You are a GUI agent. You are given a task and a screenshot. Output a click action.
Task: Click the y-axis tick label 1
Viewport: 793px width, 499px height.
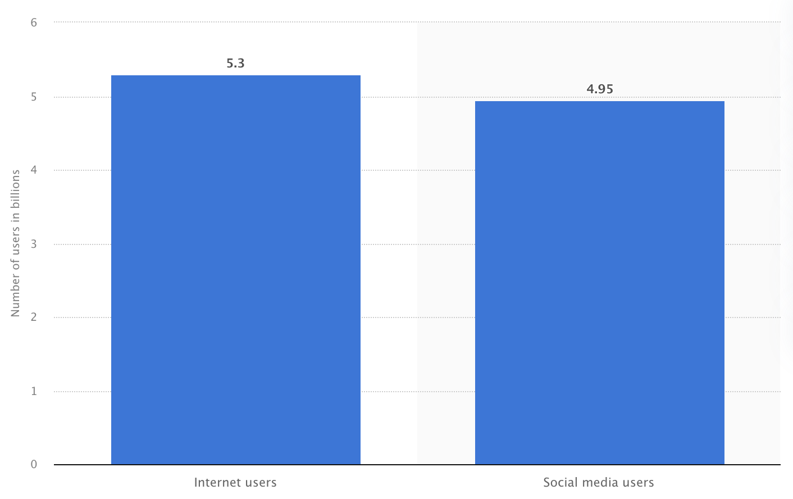coord(34,391)
